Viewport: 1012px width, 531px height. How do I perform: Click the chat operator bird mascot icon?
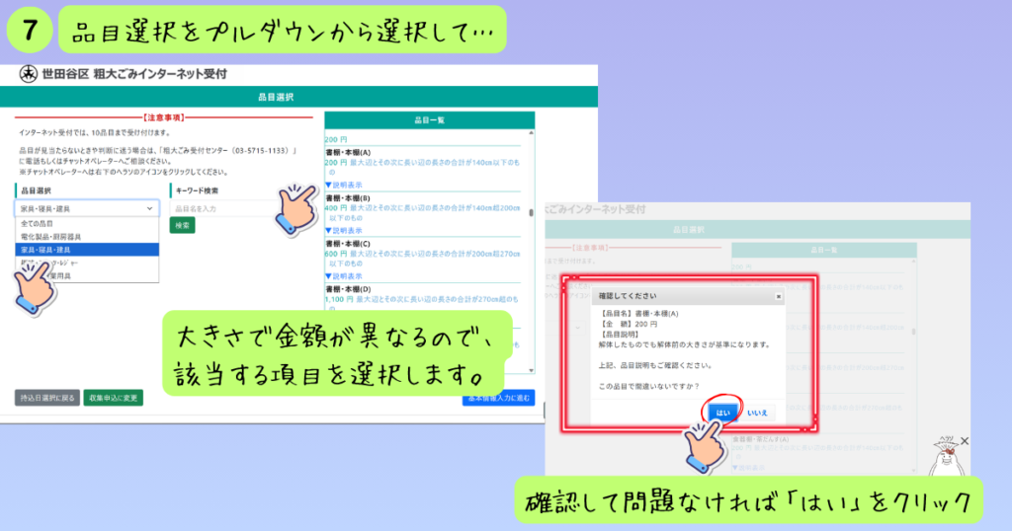tap(946, 456)
